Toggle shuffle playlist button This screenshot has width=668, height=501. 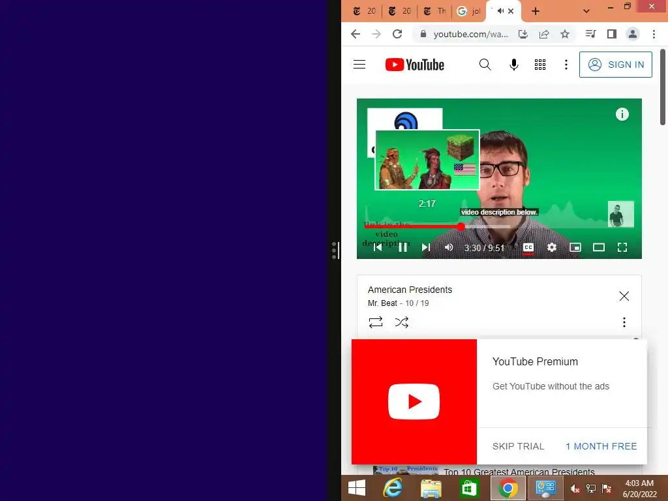(x=401, y=322)
